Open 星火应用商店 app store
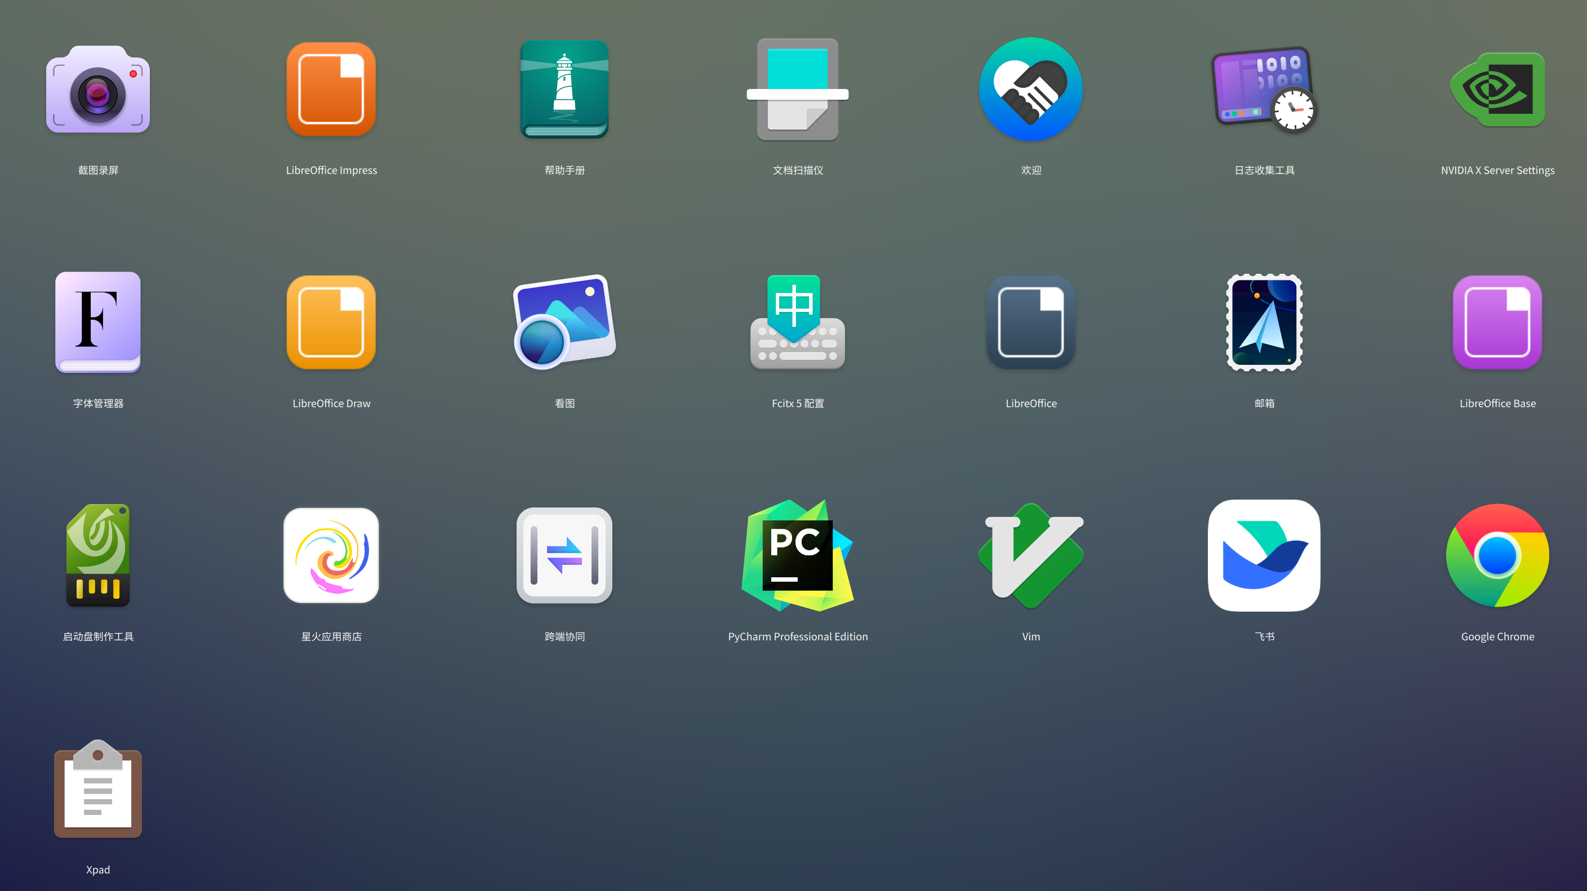Image resolution: width=1587 pixels, height=891 pixels. (331, 555)
